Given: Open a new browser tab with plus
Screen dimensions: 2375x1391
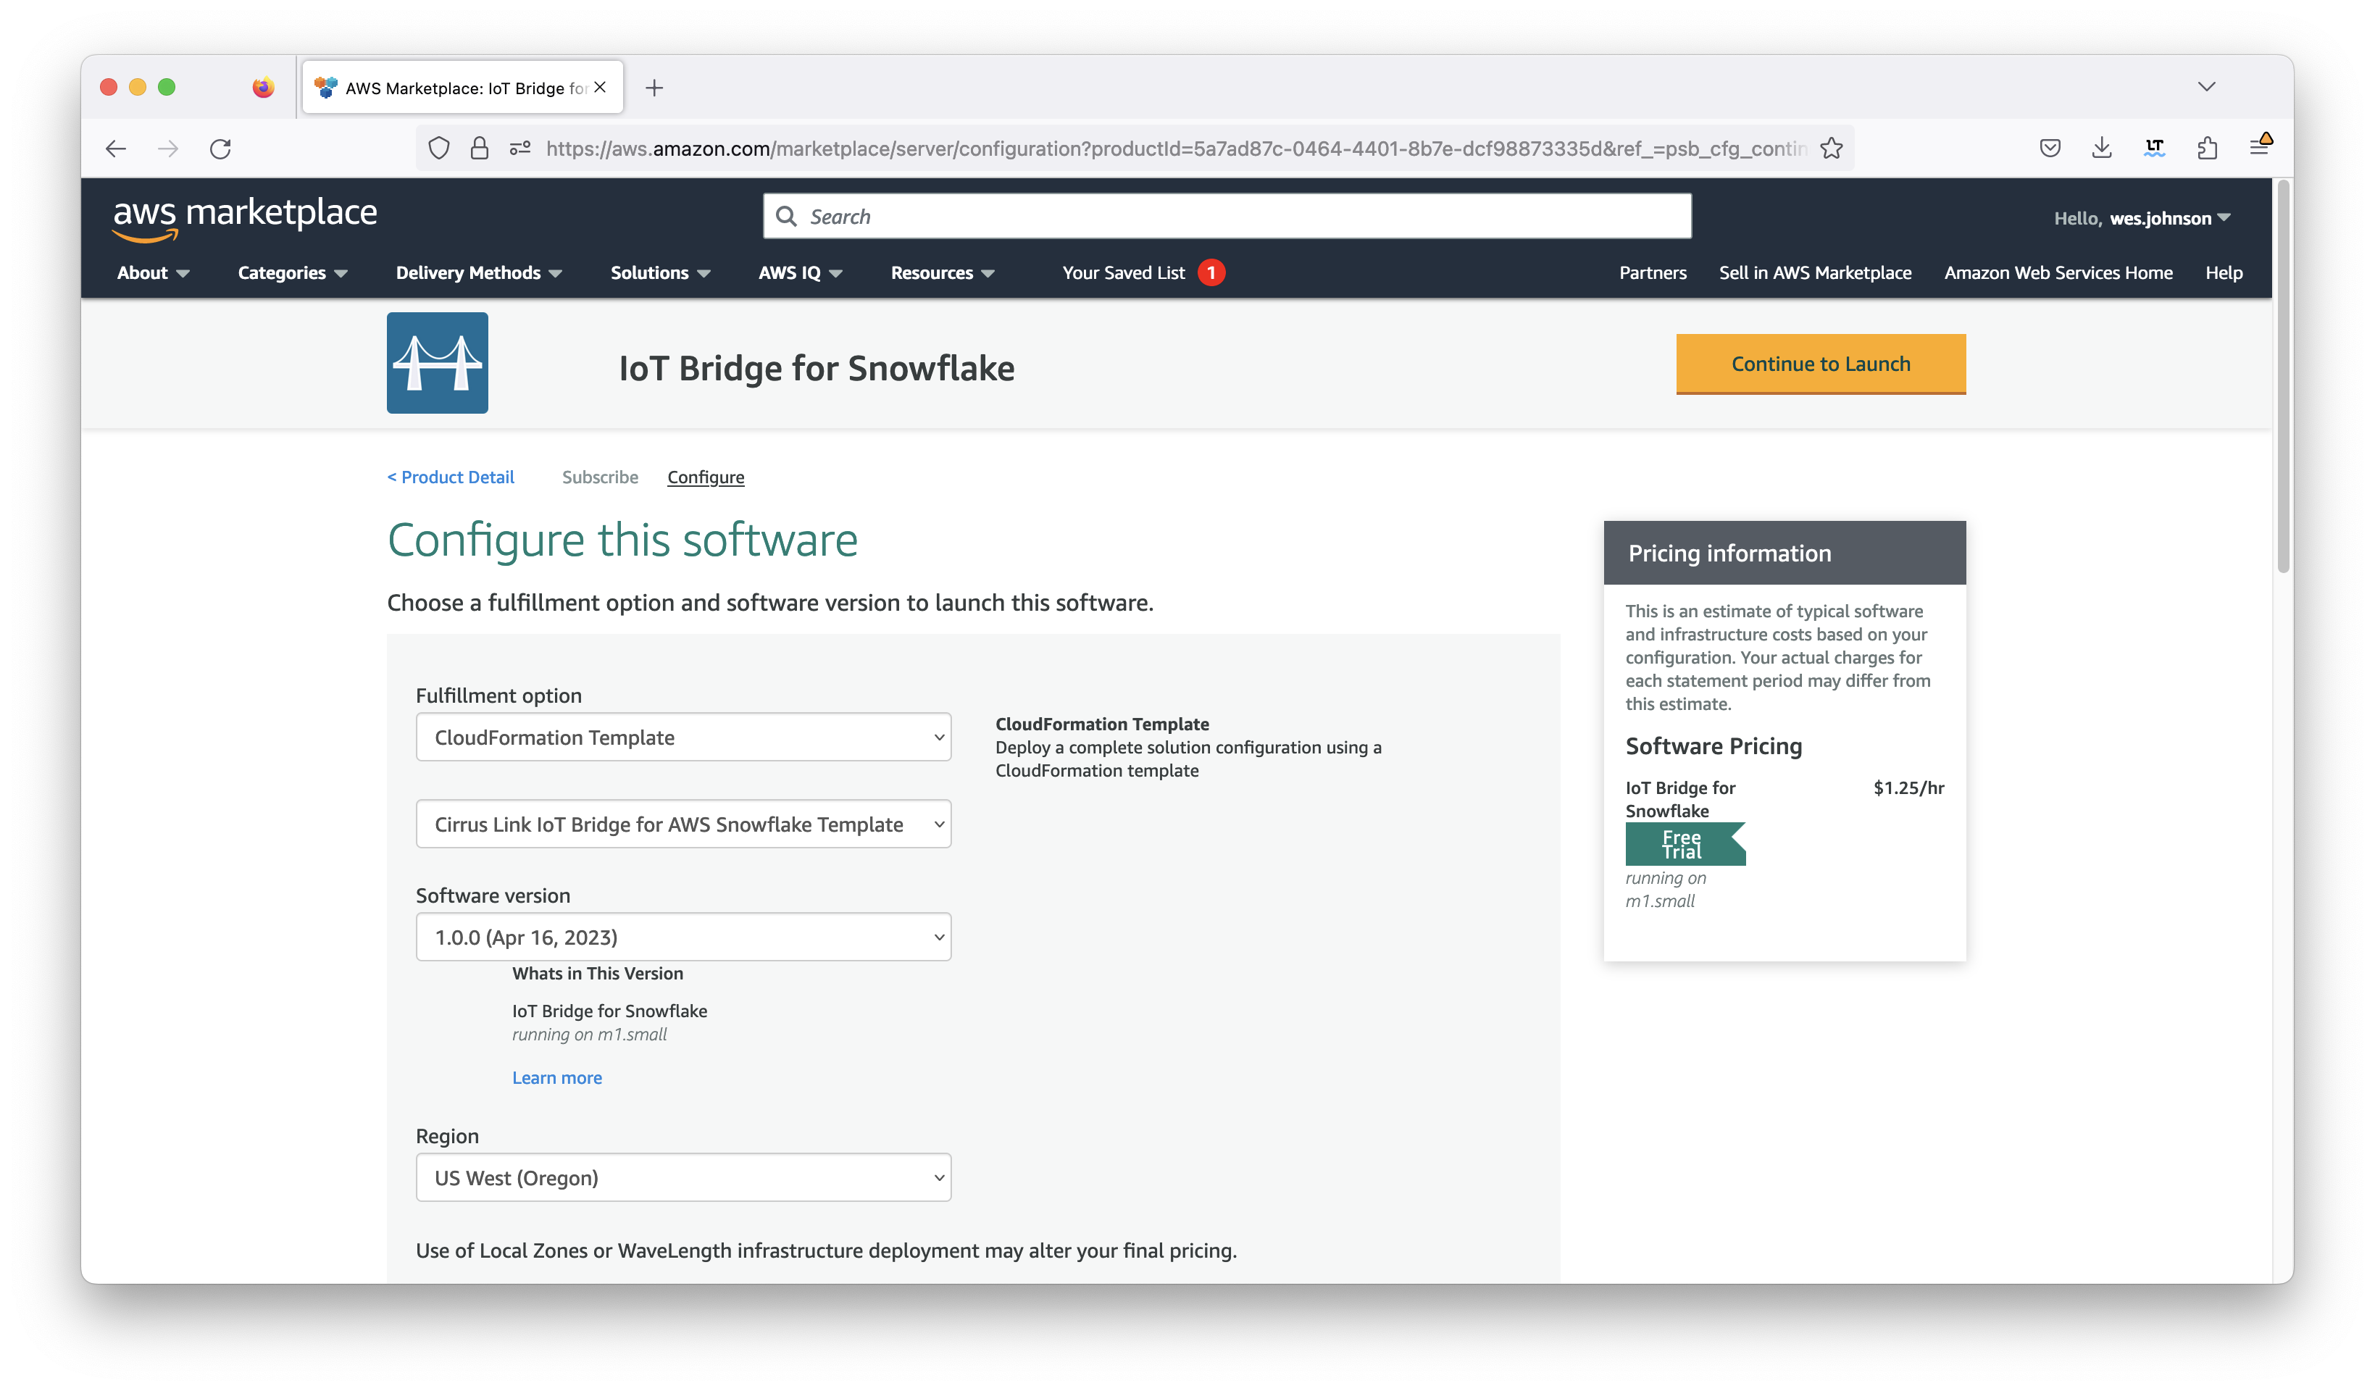Looking at the screenshot, I should (x=654, y=88).
